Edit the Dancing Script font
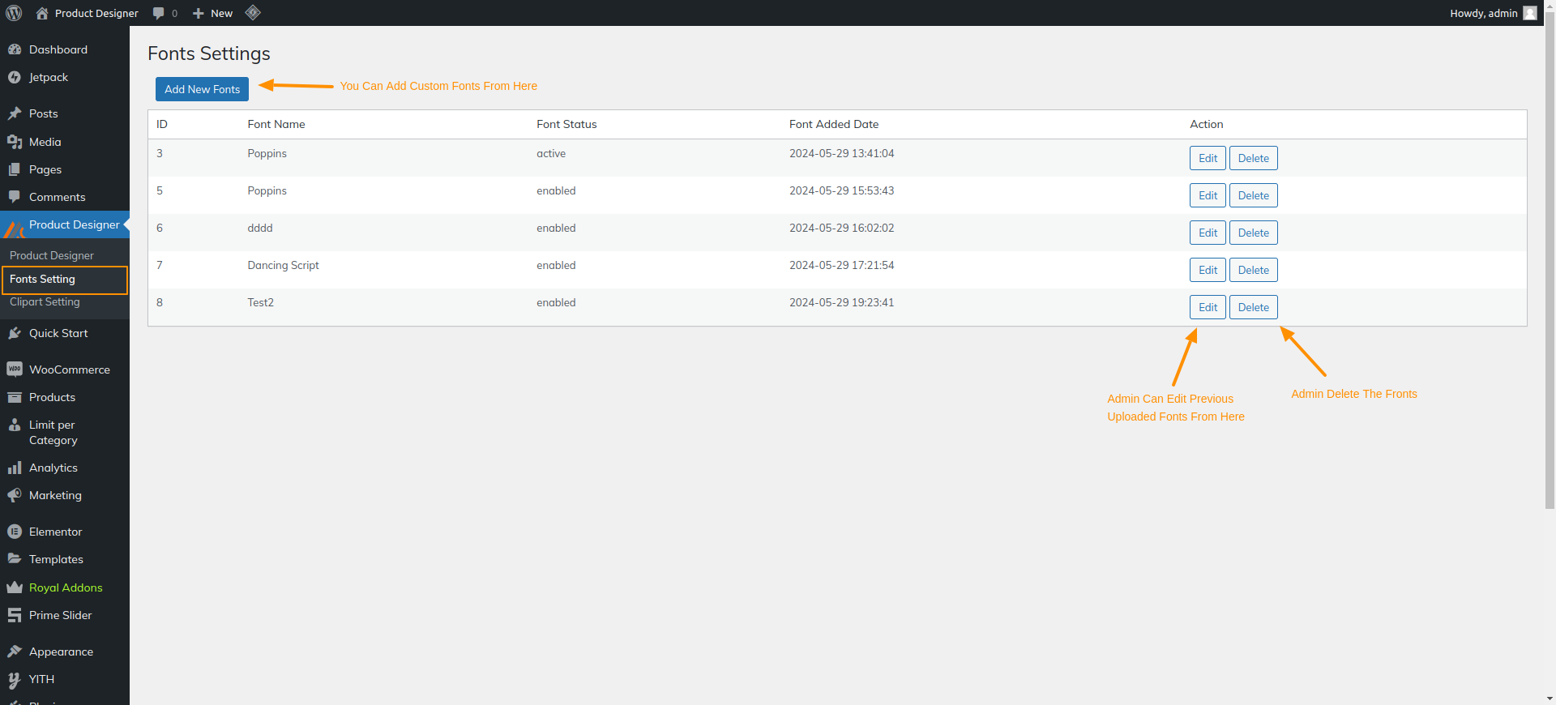This screenshot has height=705, width=1556. [1208, 270]
